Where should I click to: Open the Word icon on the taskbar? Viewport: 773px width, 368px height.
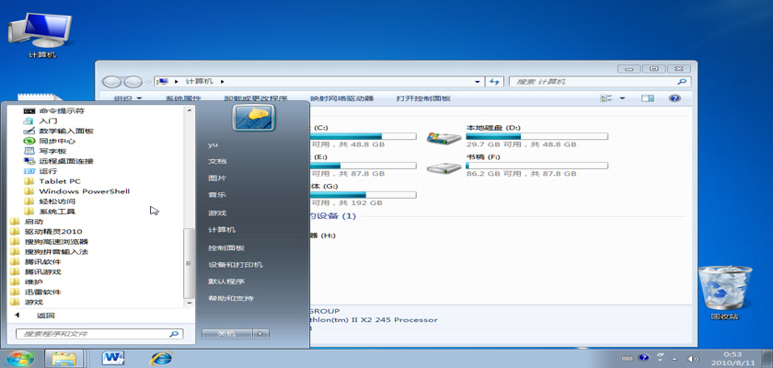pos(114,357)
